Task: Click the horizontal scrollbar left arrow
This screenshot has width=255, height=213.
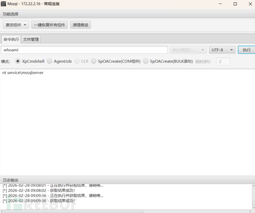Action: [x=2, y=212]
